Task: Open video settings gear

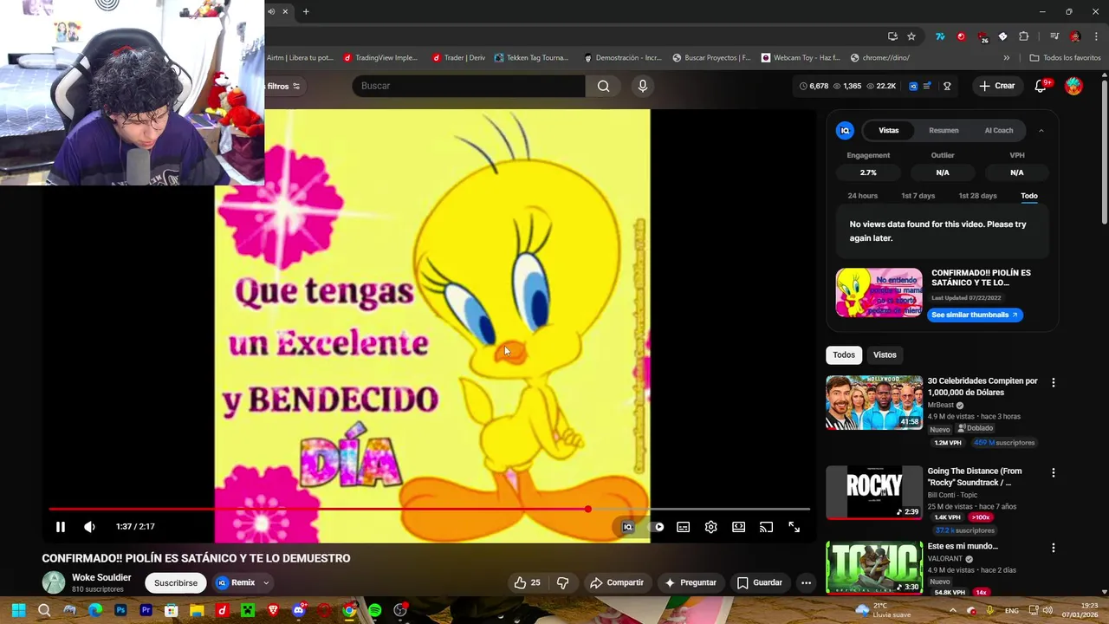Action: coord(711,527)
